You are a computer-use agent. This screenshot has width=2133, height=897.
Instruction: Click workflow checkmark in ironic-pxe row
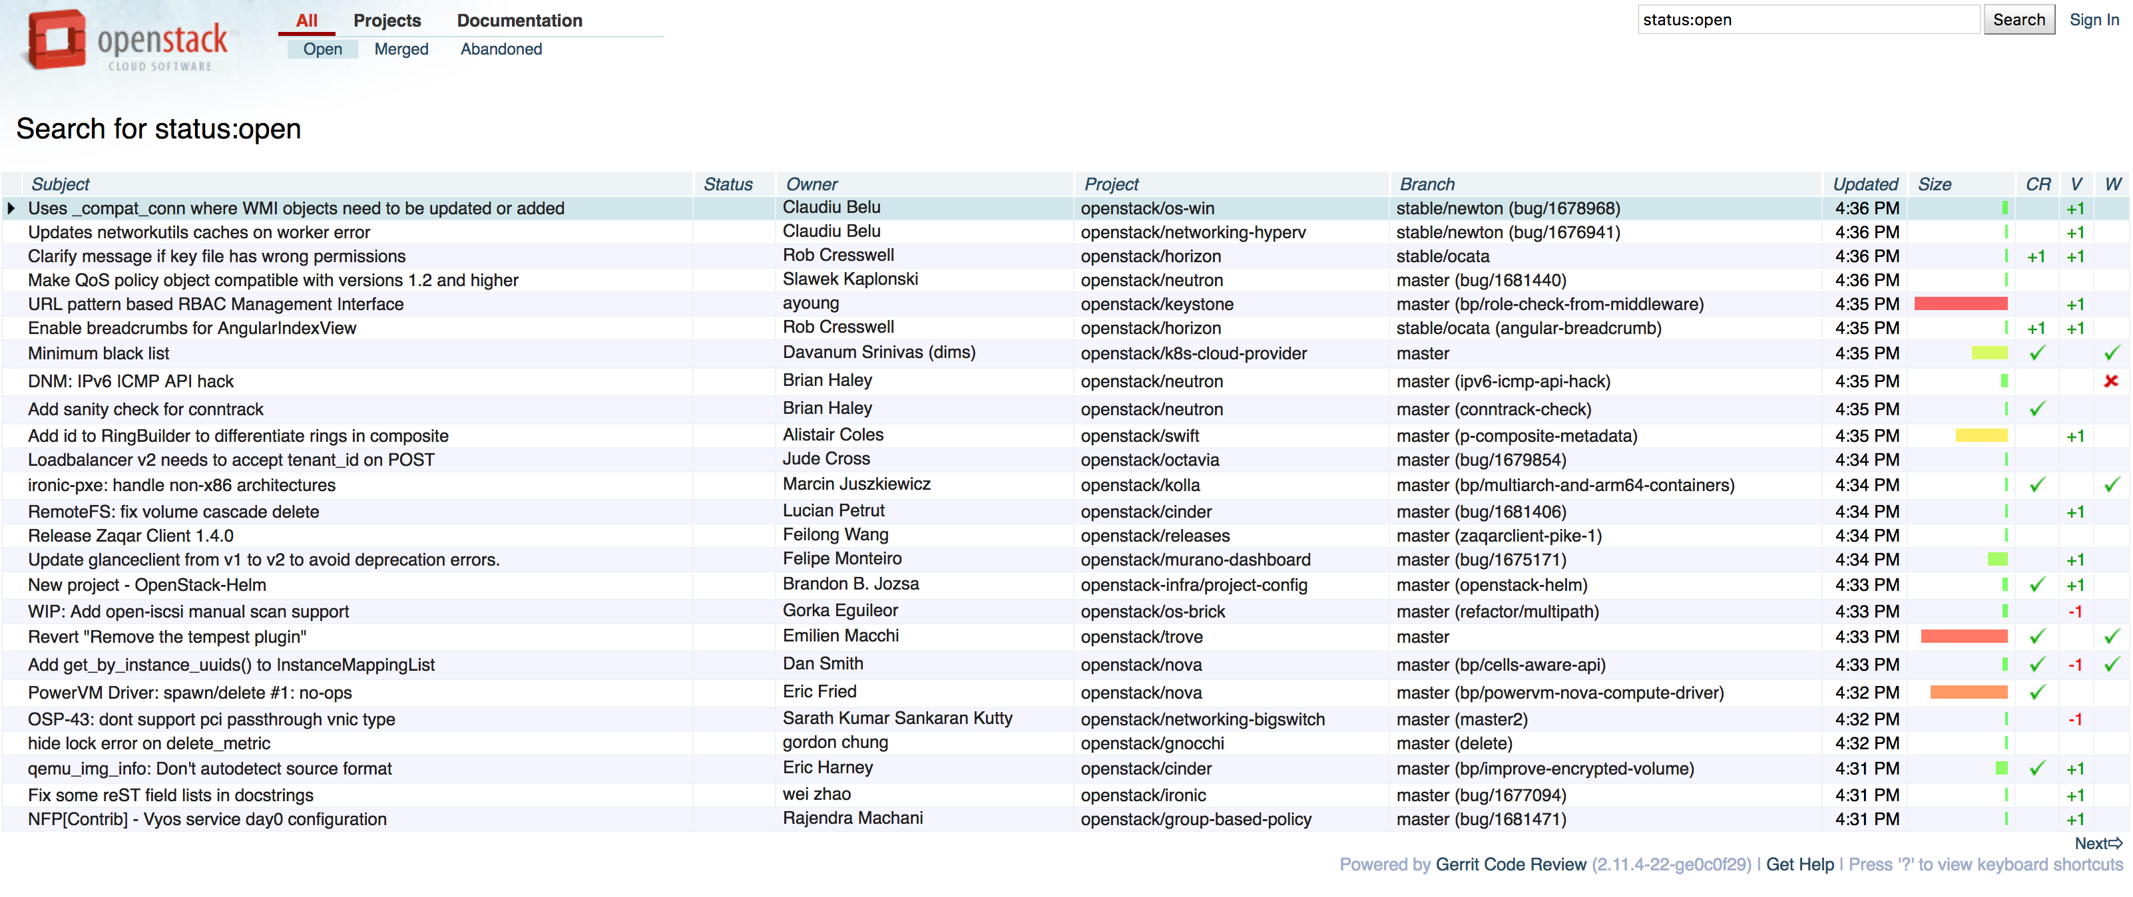click(2112, 485)
